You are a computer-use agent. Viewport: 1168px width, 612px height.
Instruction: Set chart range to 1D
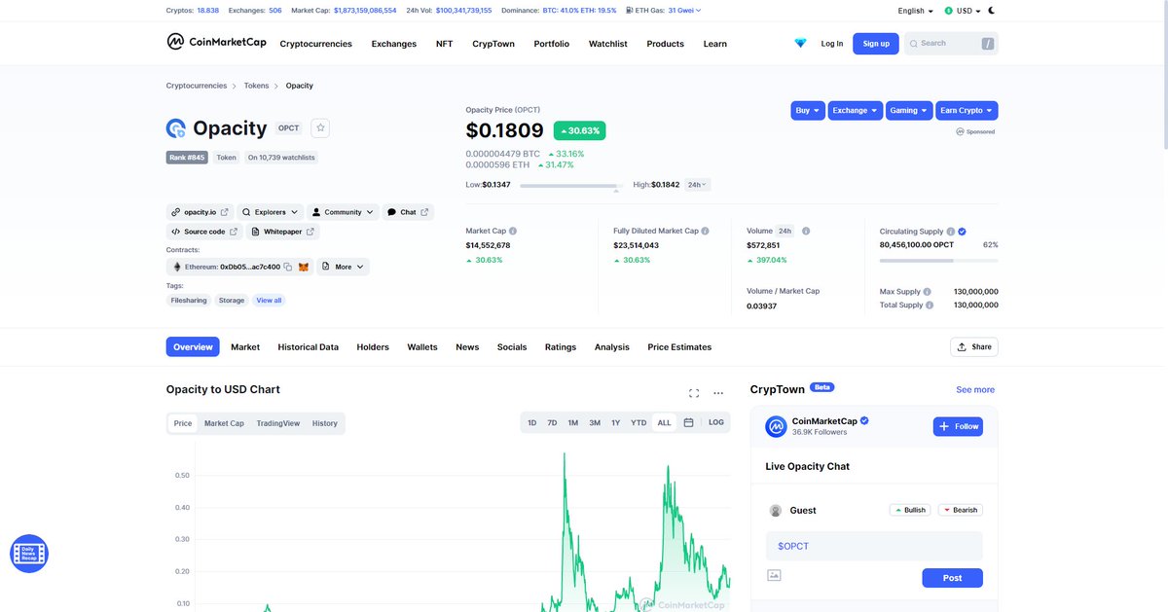pos(532,423)
